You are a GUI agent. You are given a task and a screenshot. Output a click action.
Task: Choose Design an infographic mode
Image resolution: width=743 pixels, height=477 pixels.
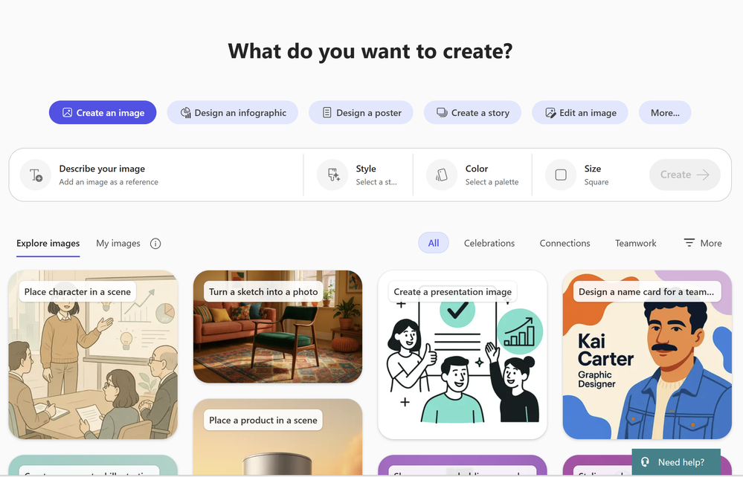click(233, 113)
